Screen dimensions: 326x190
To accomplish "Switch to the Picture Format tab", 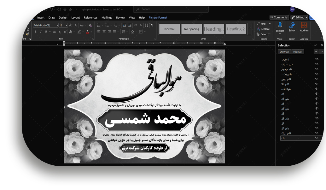I will (158, 18).
